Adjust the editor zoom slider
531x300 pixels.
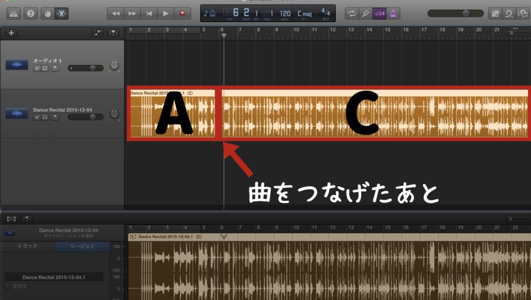click(x=518, y=219)
